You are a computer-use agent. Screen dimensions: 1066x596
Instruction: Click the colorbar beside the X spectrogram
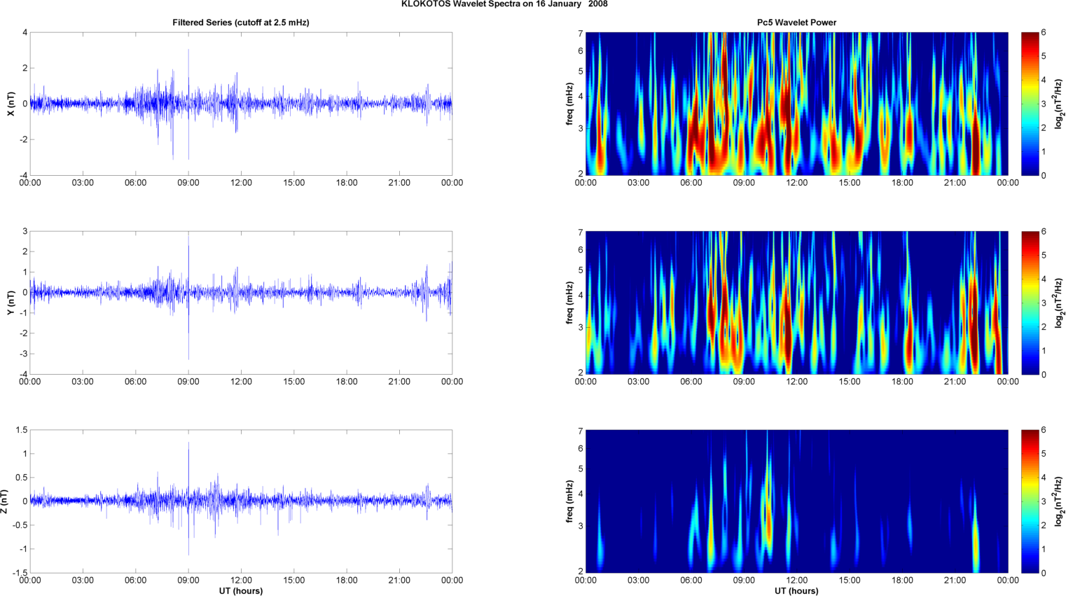coord(1030,104)
